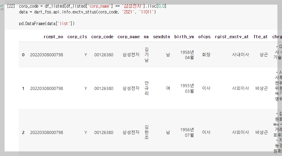The width and height of the screenshot is (282, 156).
Task: Click the dart_fss exctv_sttus code line
Action: (87, 12)
